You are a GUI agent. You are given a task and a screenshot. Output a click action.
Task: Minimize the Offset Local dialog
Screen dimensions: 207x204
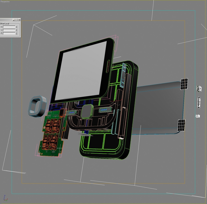click(x=14, y=20)
